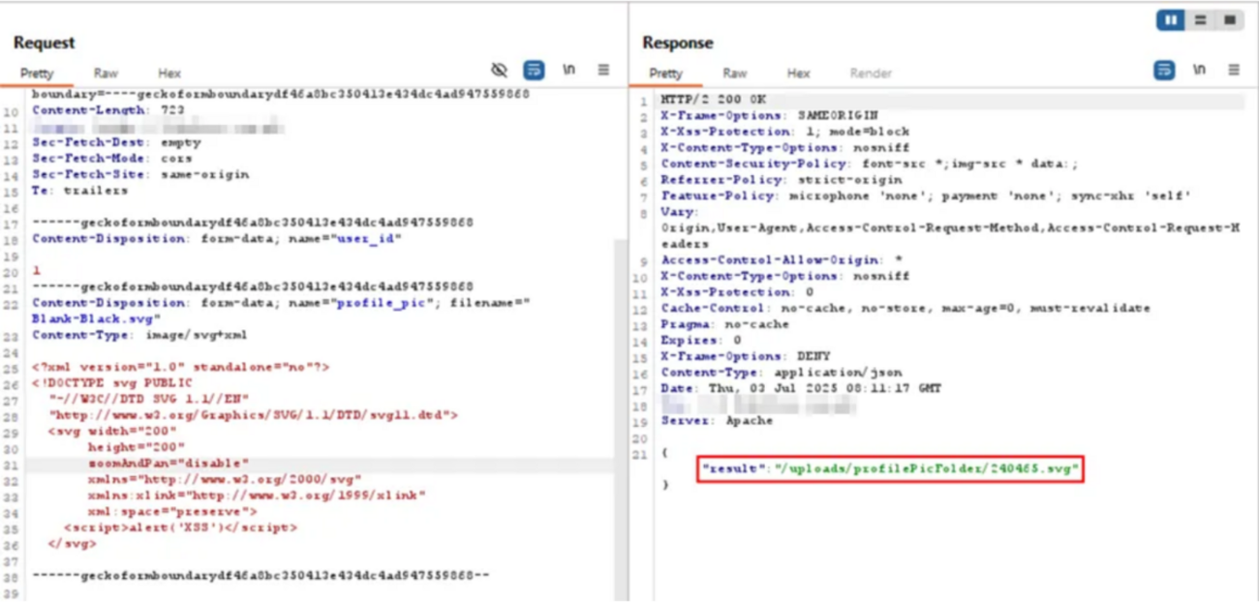Click the uploads/profilePicFolder/240465.svg result value
1259x602 pixels.
click(925, 468)
